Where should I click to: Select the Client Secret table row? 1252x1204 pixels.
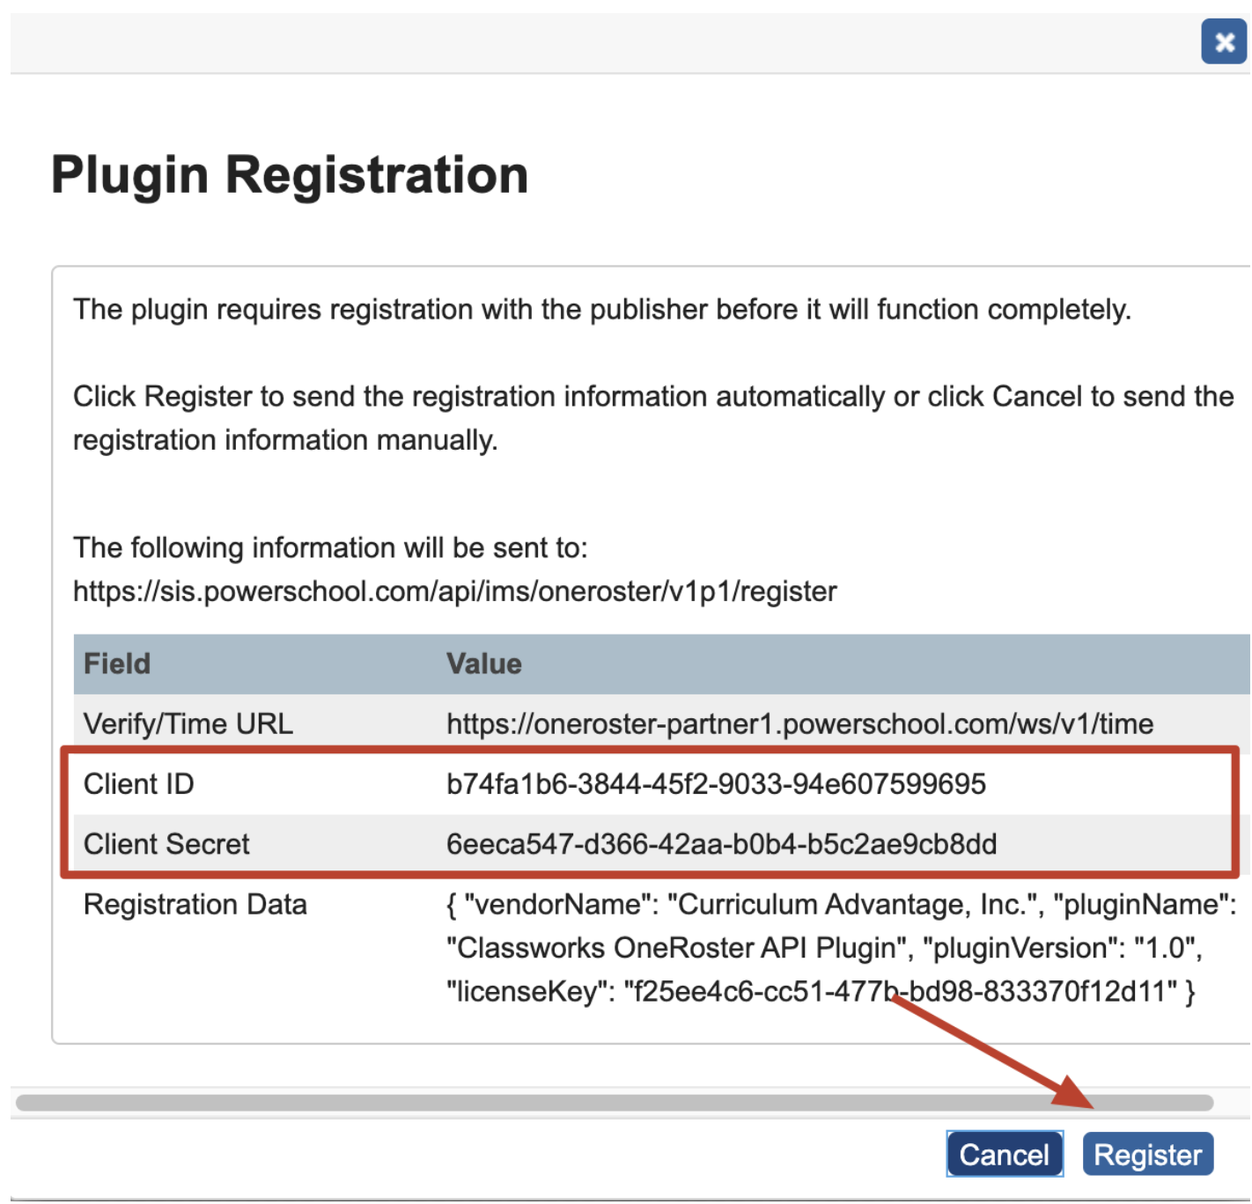[616, 844]
